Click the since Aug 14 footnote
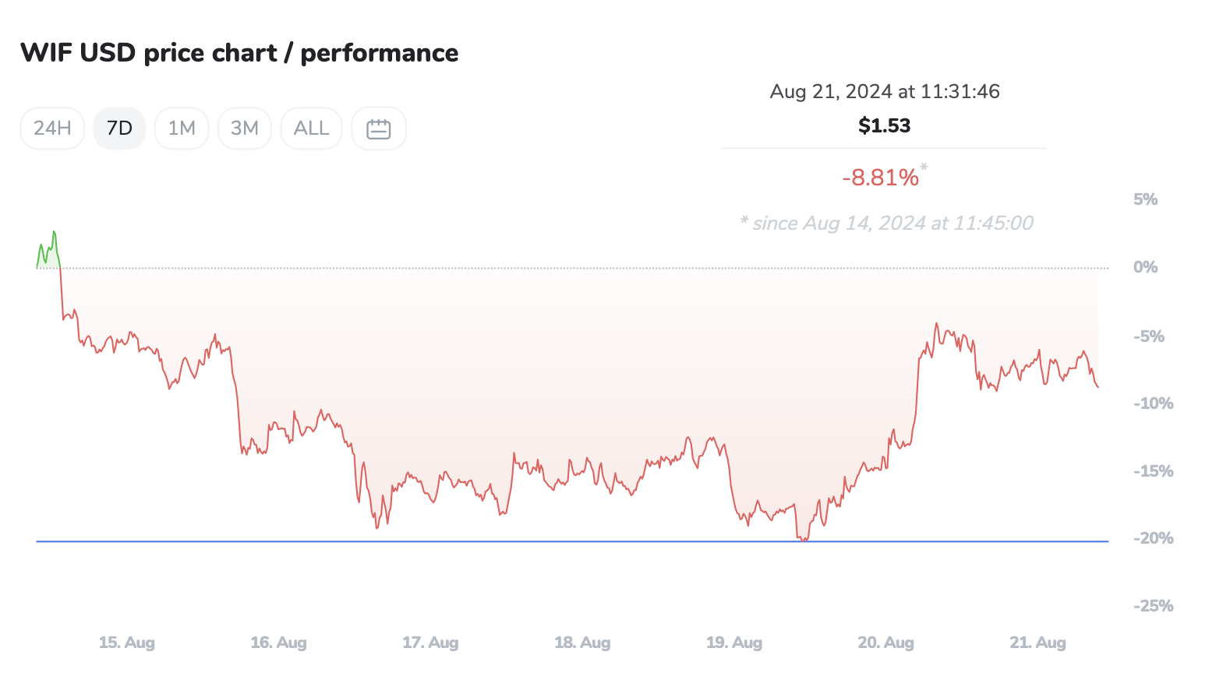1216x687 pixels. (886, 224)
